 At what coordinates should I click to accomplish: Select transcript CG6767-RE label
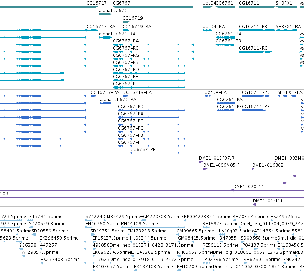tap(126, 77)
